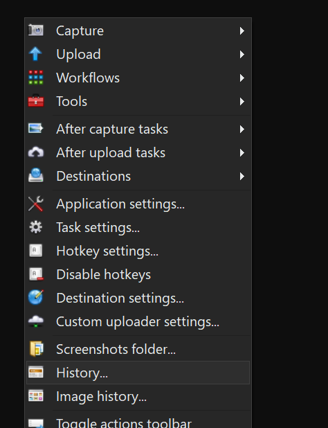This screenshot has width=328, height=428.
Task: Expand the After capture tasks arrow
Action: pyautogui.click(x=242, y=129)
